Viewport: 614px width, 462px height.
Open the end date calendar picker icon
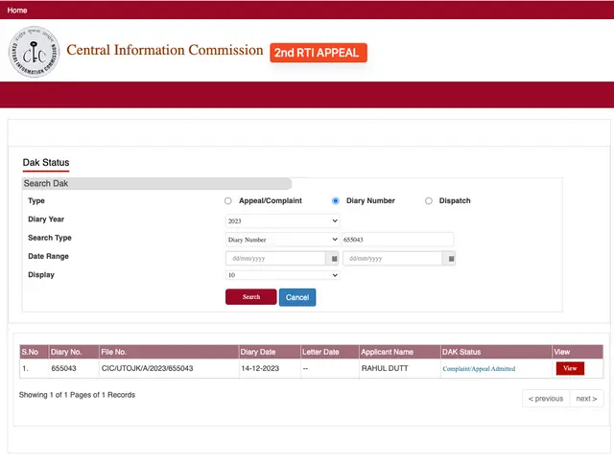pyautogui.click(x=451, y=259)
